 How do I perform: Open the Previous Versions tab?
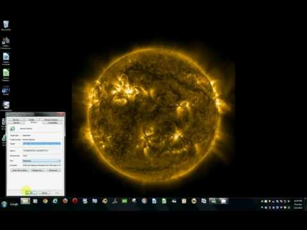point(51,120)
